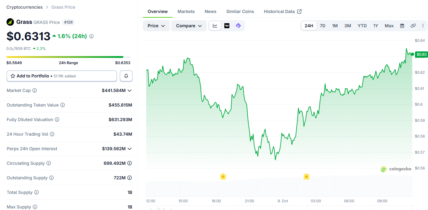Open the Price dropdown
Viewport: 428px width, 210px height.
click(156, 26)
